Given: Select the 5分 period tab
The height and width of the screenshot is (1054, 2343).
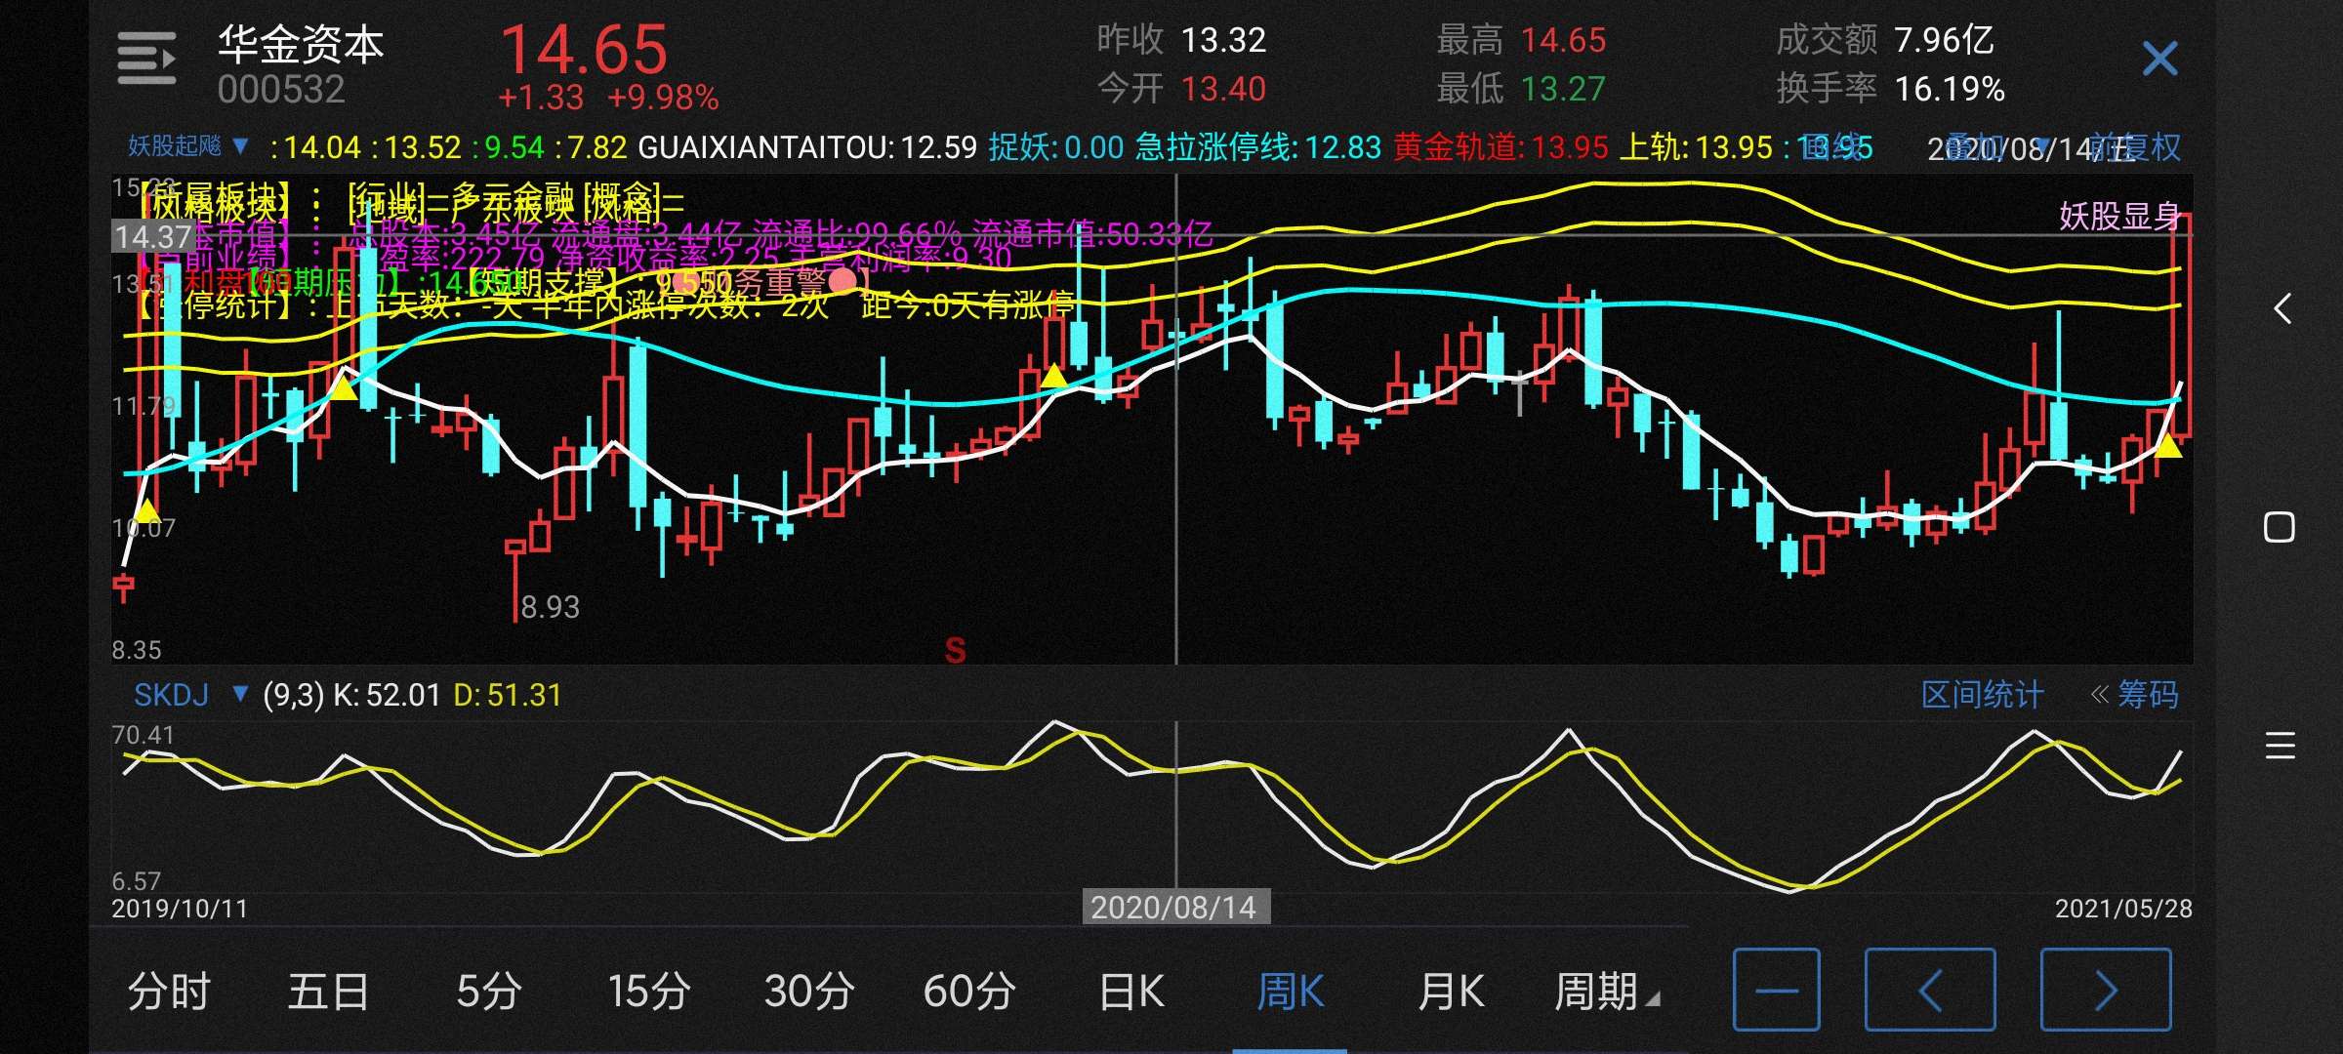Looking at the screenshot, I should pos(488,992).
